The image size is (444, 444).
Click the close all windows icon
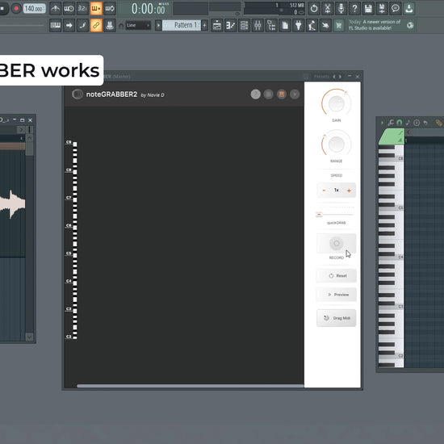click(x=325, y=26)
